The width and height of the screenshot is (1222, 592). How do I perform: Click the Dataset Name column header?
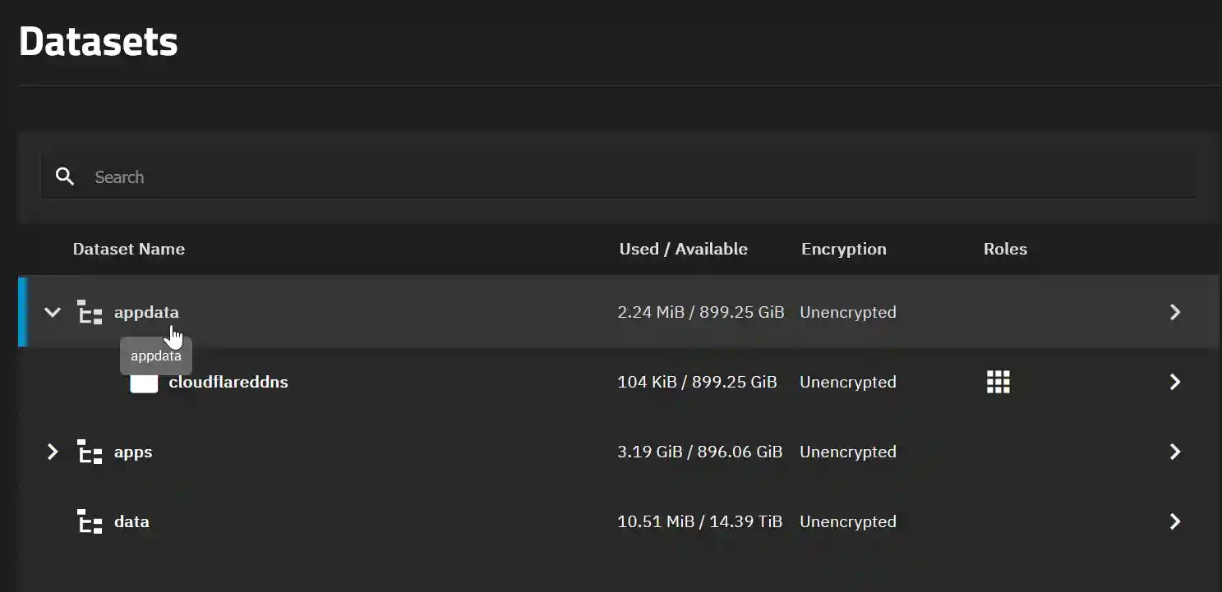point(129,249)
